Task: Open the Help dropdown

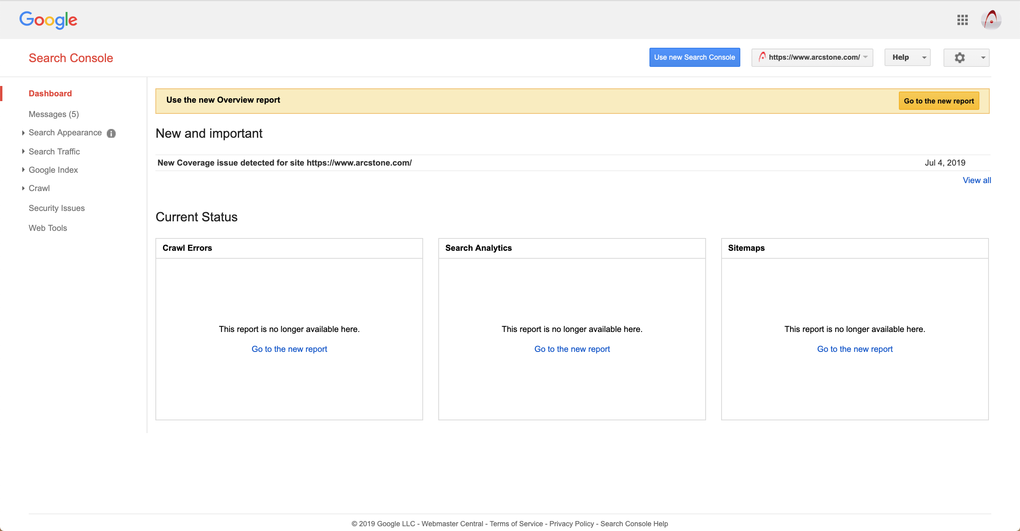Action: 907,58
